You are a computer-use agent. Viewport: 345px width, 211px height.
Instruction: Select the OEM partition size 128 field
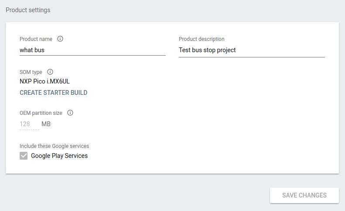(x=30, y=124)
